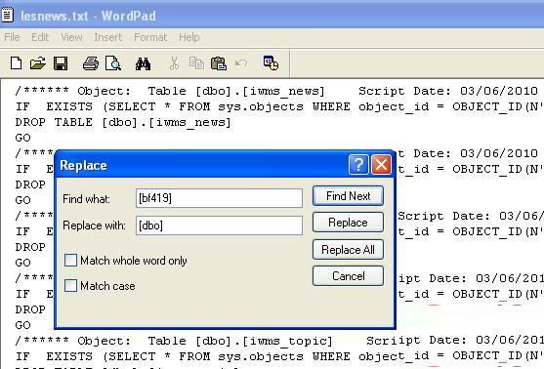Open a file with the folder icon
The image size is (544, 369).
click(x=38, y=63)
